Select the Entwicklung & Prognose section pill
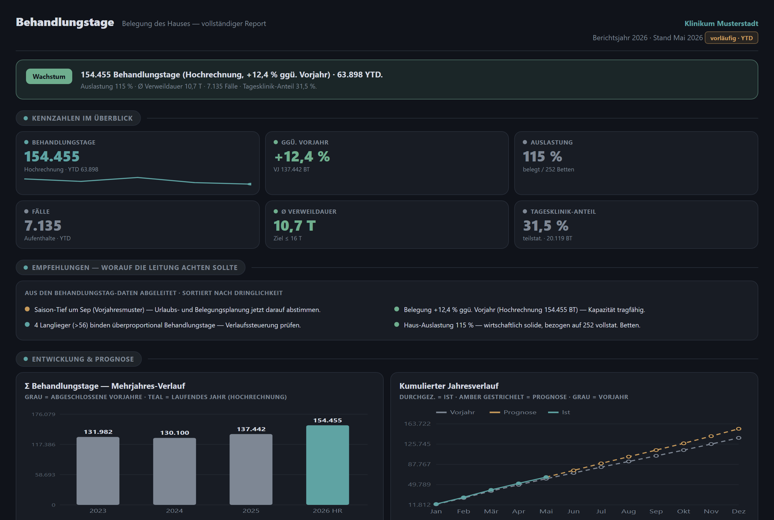The width and height of the screenshot is (774, 520). (x=79, y=359)
